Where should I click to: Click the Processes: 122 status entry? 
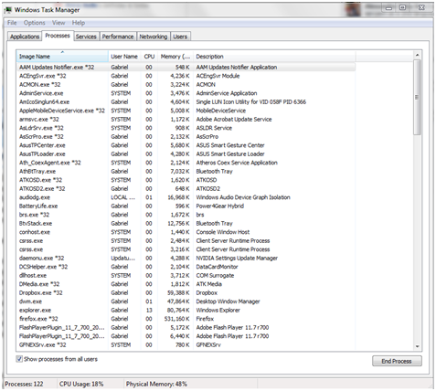(x=24, y=384)
